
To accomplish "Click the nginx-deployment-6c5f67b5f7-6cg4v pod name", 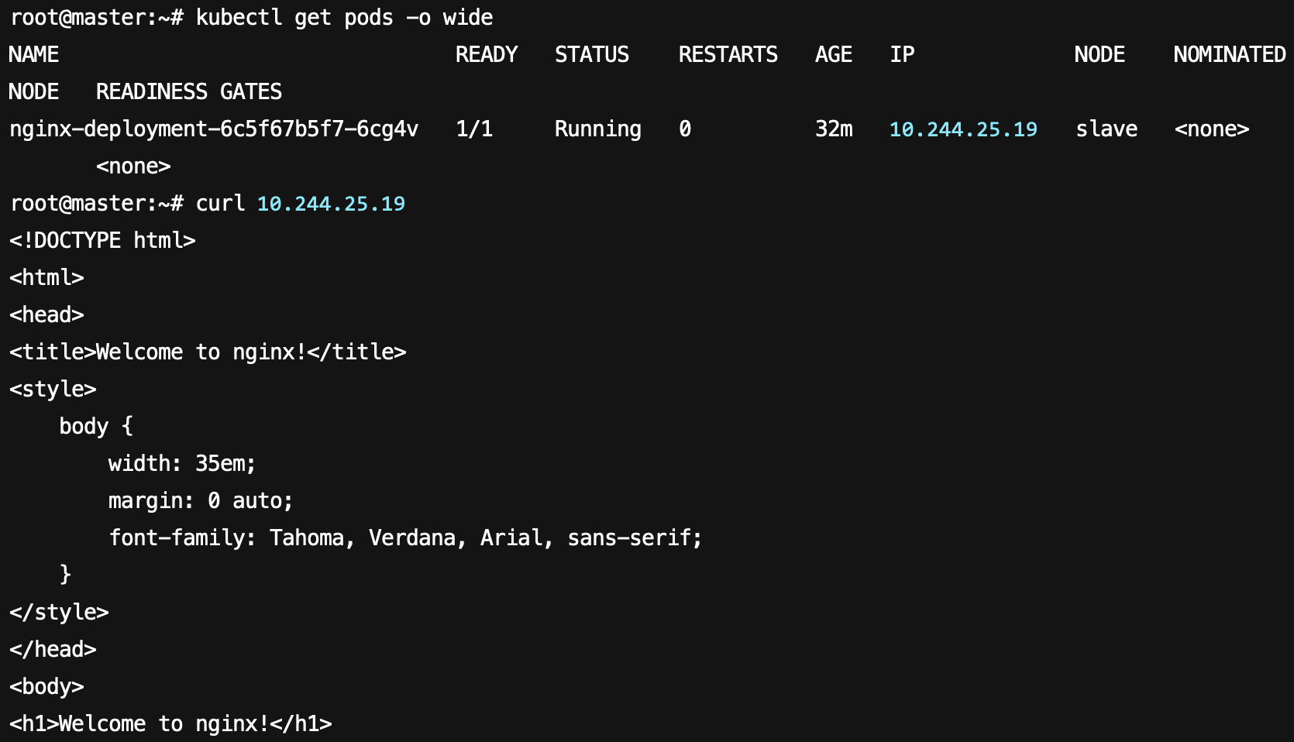I will [x=214, y=129].
